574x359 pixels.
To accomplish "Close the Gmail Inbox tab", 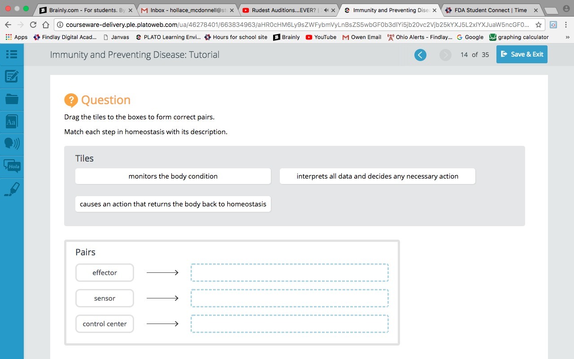I will (232, 10).
